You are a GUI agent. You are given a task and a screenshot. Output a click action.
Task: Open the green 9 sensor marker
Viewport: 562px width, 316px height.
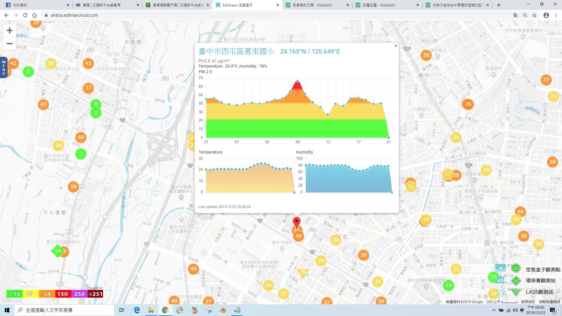click(x=96, y=104)
